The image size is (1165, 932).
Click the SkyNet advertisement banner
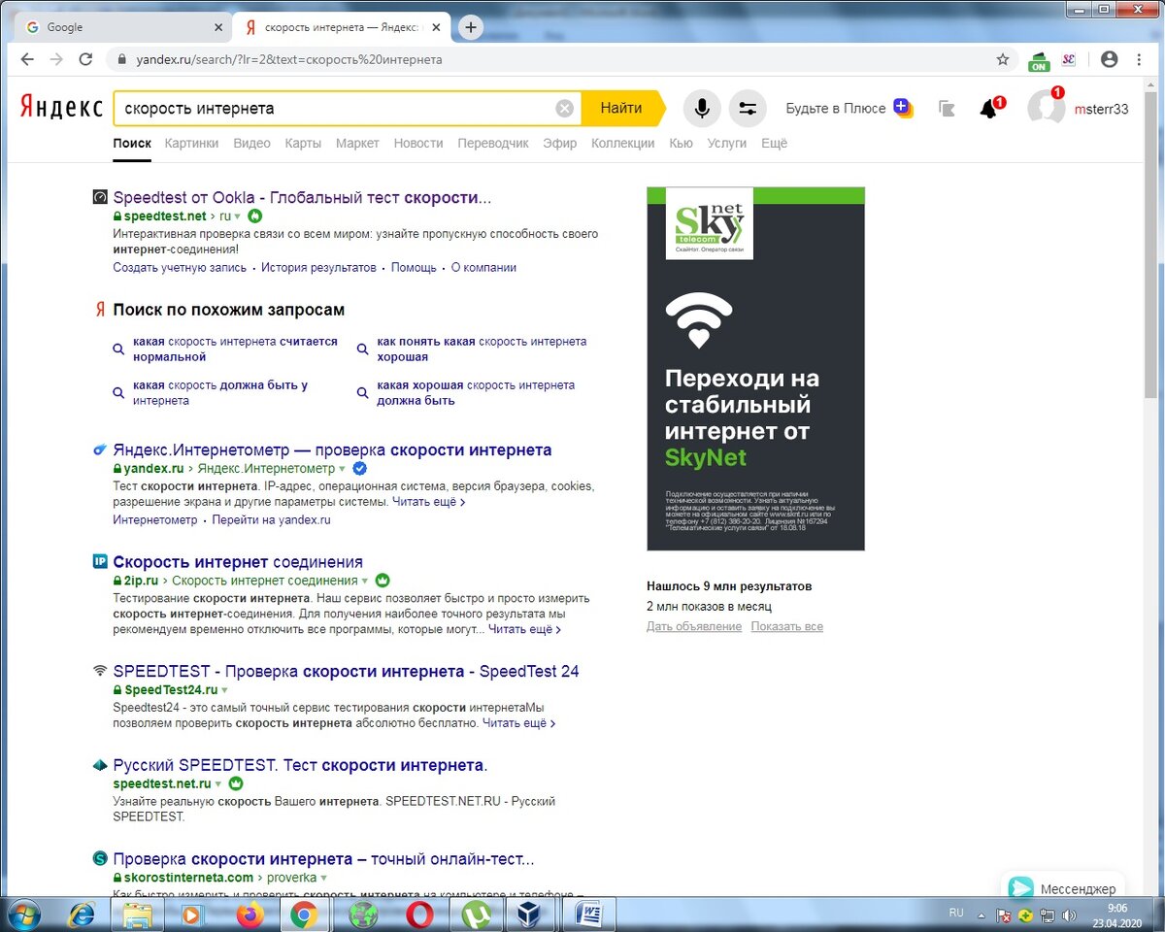click(755, 369)
